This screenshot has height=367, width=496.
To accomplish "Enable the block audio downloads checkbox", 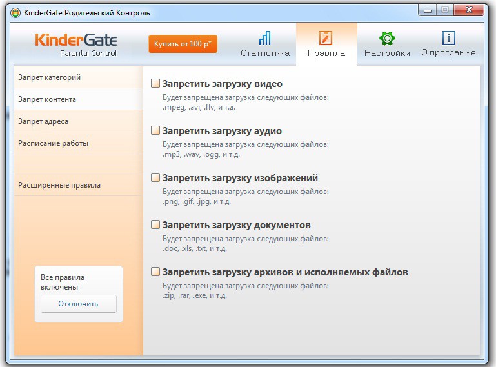I will pyautogui.click(x=155, y=130).
